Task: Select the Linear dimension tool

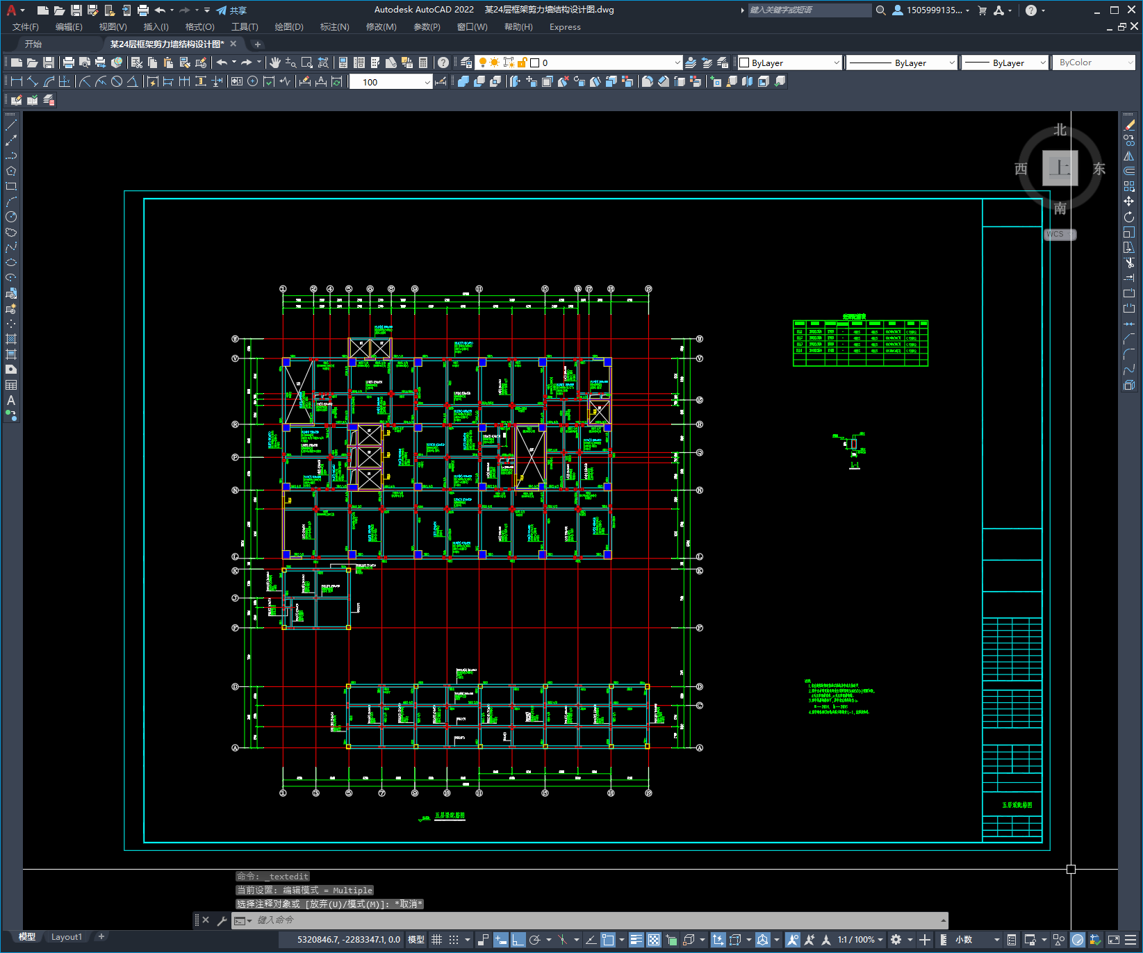Action: pyautogui.click(x=17, y=81)
